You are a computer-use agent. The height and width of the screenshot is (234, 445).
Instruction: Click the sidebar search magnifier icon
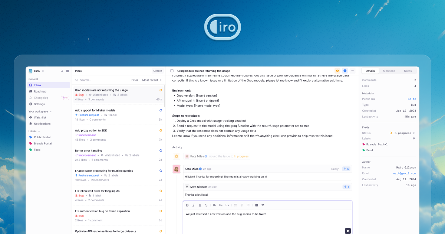(62, 71)
